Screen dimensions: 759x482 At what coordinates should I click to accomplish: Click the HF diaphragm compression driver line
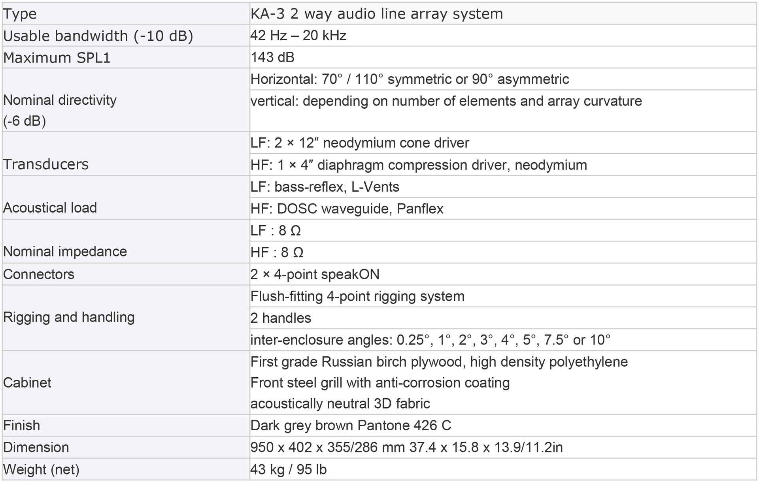point(419,165)
